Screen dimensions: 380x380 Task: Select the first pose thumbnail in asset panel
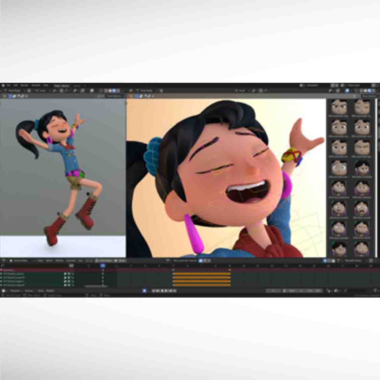[x=339, y=108]
